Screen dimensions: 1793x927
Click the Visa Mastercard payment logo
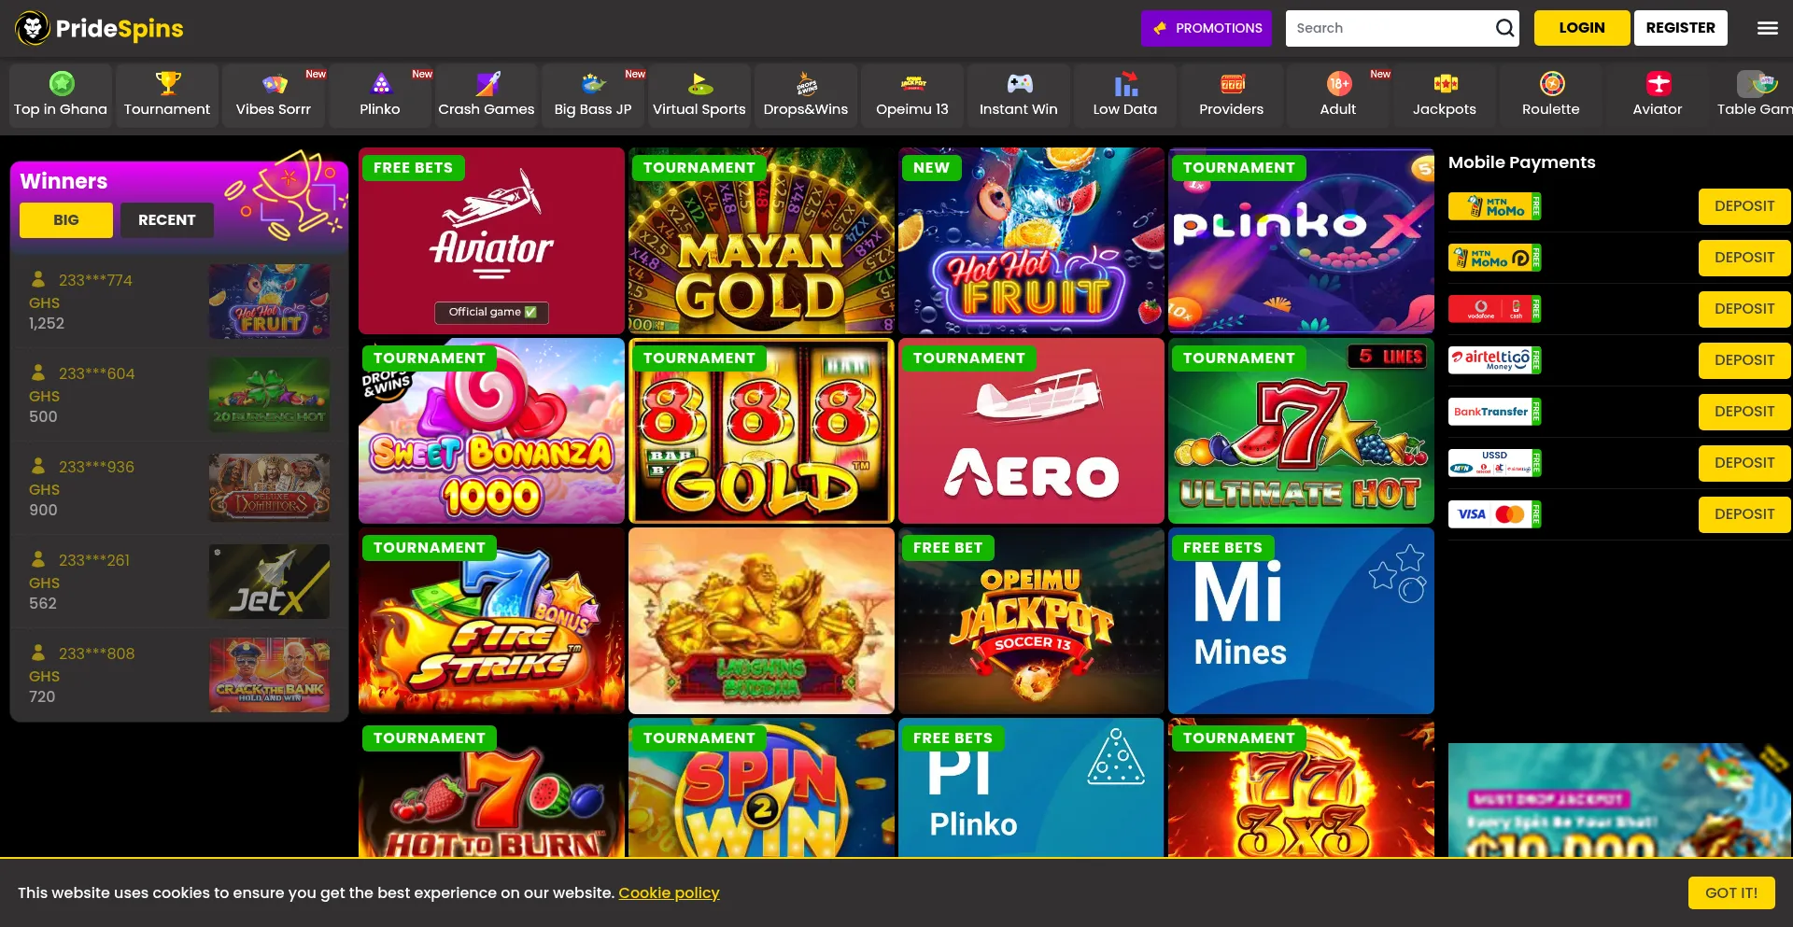point(1494,514)
